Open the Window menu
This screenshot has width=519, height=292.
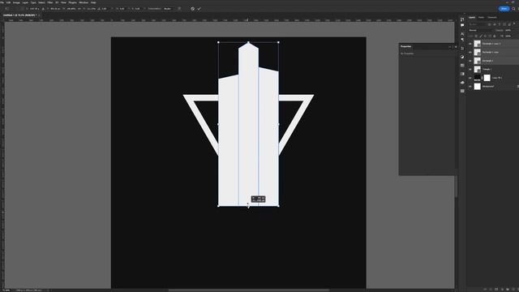click(x=84, y=2)
